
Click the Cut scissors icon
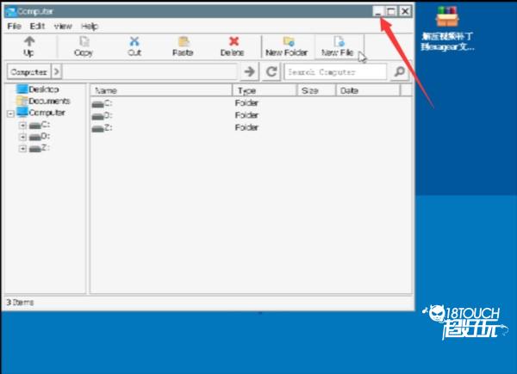(134, 41)
